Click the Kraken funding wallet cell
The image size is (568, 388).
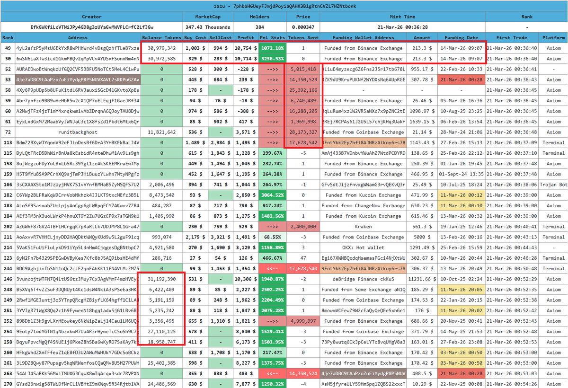[364, 227]
